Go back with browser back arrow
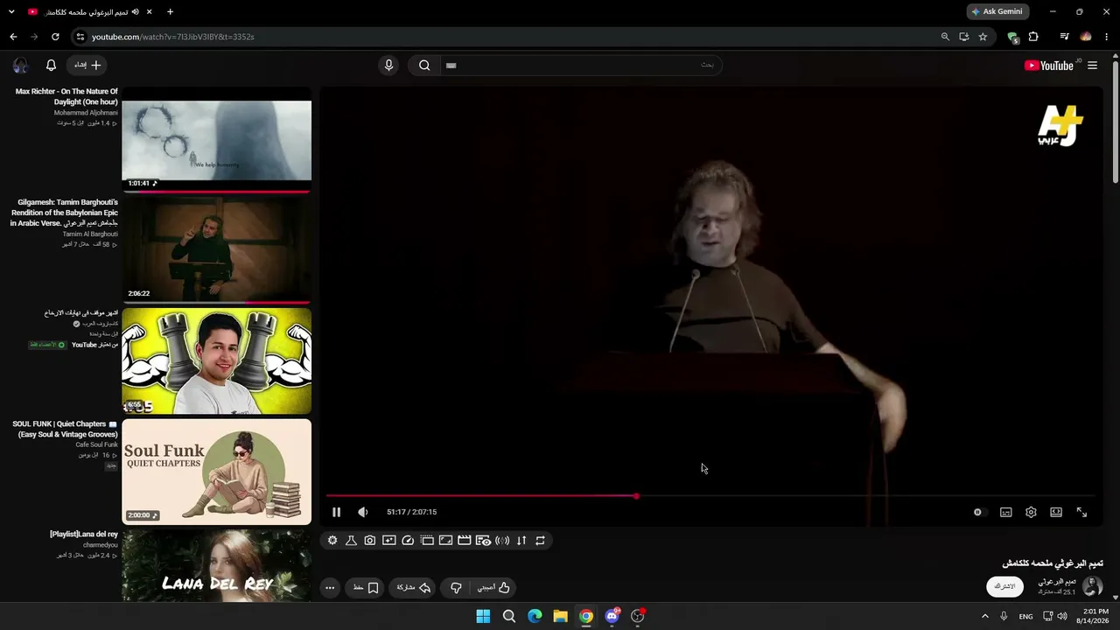 pos(13,37)
